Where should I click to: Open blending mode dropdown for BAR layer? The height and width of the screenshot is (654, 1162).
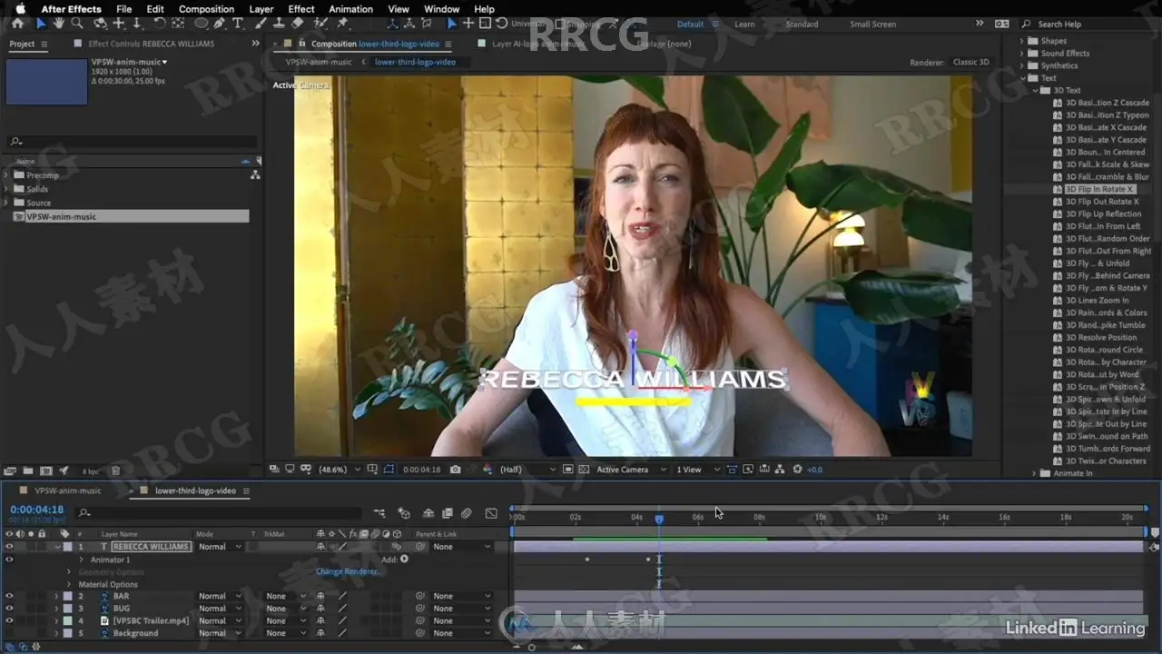(221, 596)
